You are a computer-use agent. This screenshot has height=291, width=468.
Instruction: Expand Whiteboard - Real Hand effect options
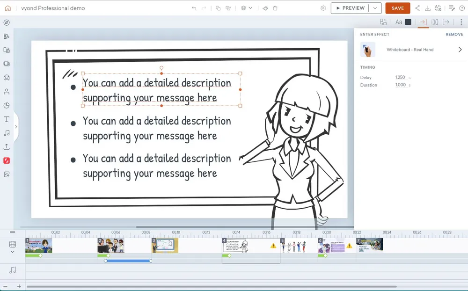(x=460, y=50)
